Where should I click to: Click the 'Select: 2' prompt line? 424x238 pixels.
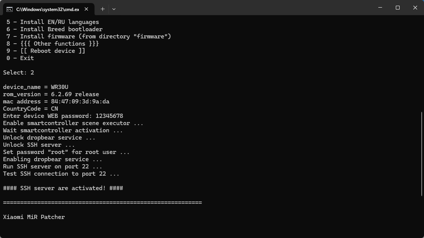click(19, 73)
